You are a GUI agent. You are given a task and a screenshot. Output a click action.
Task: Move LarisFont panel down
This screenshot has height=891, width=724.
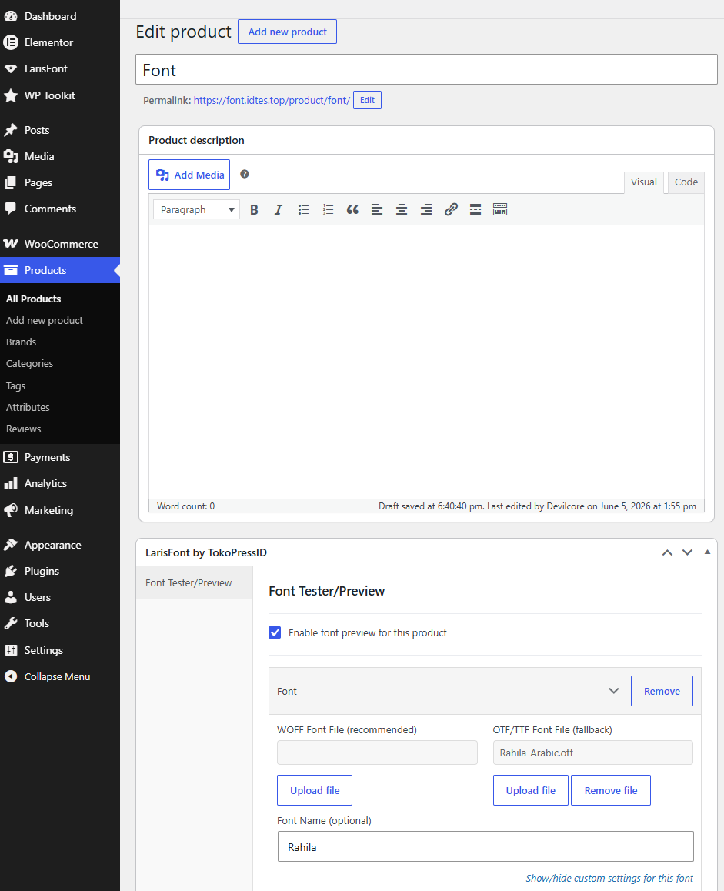(687, 552)
